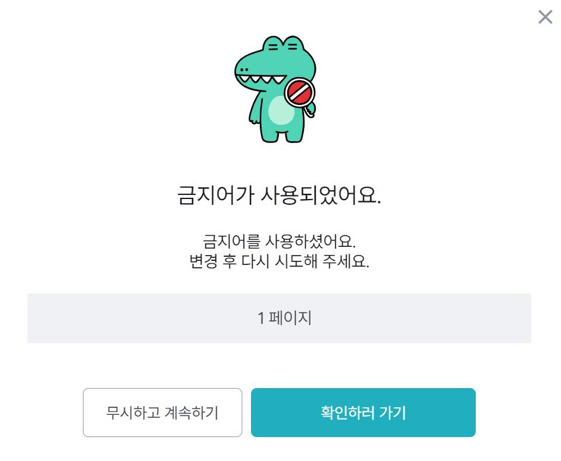Click the crocodile's nostrils on its snout
Image resolution: width=561 pixels, height=461 pixels.
(x=244, y=69)
